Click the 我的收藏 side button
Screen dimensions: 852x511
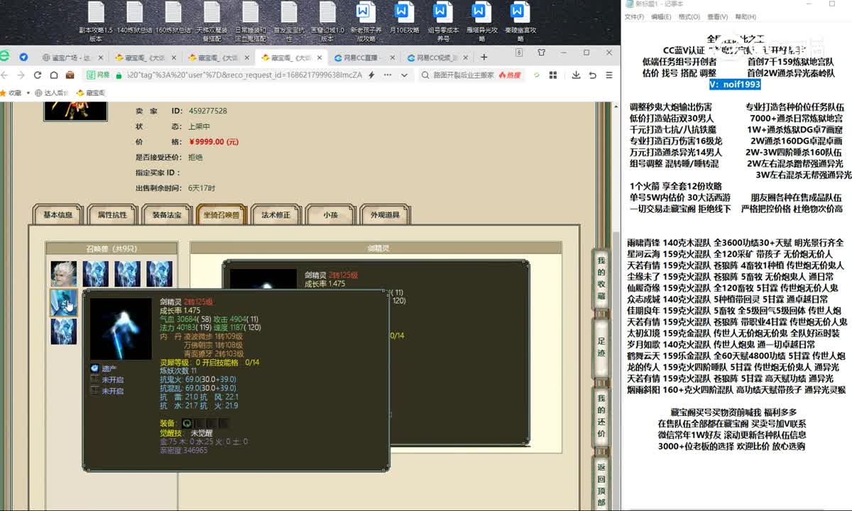(x=601, y=278)
